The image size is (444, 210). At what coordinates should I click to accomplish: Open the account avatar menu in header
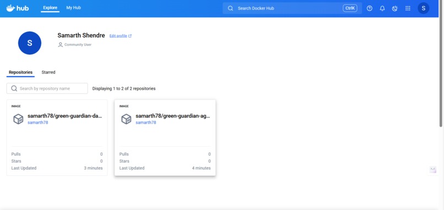[x=423, y=8]
